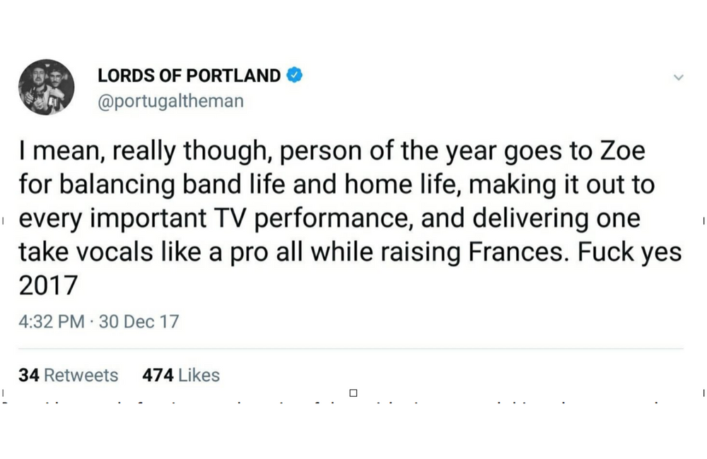Viewport: 707px width, 459px height.
Task: Select the small square handle at bottom center
Action: 353,393
